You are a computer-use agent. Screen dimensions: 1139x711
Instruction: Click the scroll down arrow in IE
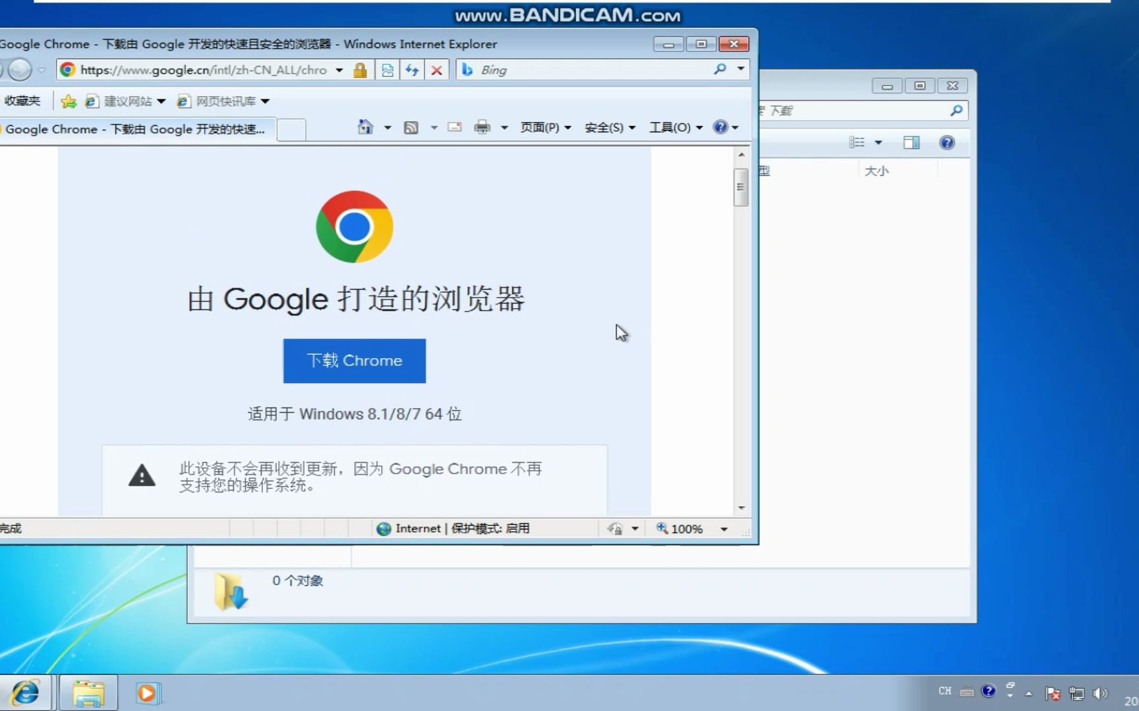pos(742,508)
